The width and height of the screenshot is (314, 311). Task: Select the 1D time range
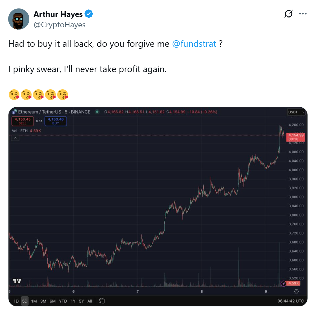[x=16, y=301]
